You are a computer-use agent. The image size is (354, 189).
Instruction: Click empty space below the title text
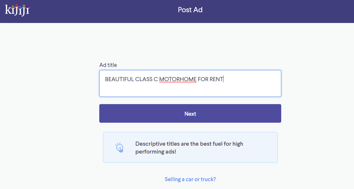point(190,90)
